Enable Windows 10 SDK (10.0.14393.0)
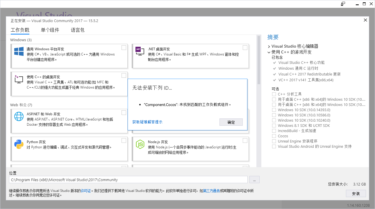375x209 pixels. point(274,110)
